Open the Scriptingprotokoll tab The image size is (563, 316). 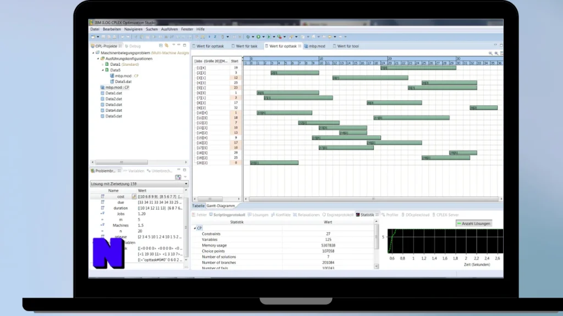tap(227, 215)
